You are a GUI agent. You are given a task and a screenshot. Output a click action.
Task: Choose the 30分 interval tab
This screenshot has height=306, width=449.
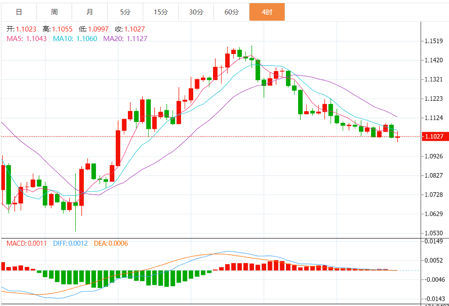tap(196, 12)
